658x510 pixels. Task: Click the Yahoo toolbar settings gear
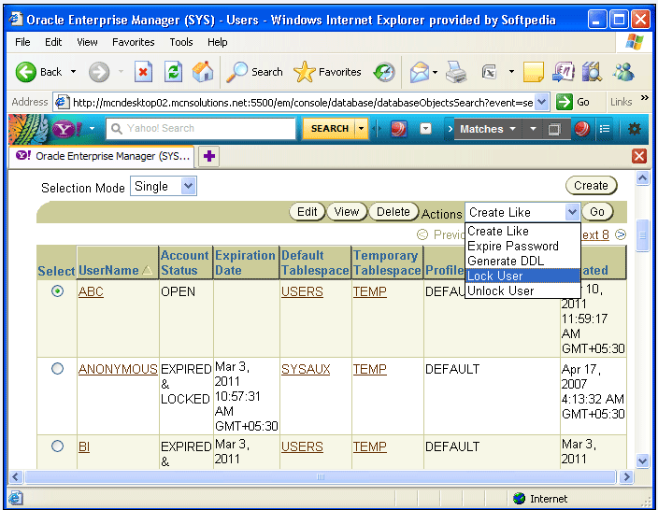[x=635, y=129]
